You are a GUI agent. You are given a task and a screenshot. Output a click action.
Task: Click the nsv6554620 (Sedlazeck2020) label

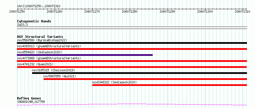(40, 52)
